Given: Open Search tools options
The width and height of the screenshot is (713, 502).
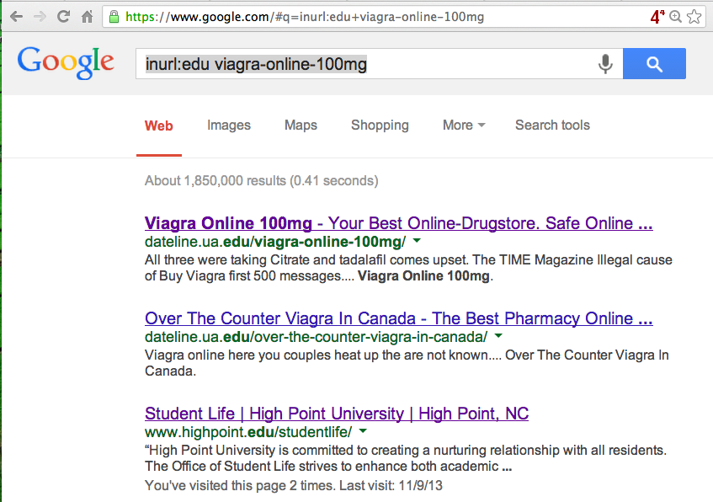Looking at the screenshot, I should coord(552,125).
